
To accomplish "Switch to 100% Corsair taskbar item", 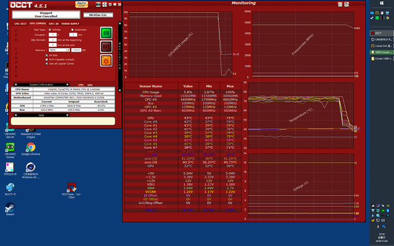I will click(x=381, y=52).
